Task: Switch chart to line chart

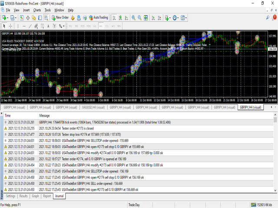Action: [x=126, y=18]
